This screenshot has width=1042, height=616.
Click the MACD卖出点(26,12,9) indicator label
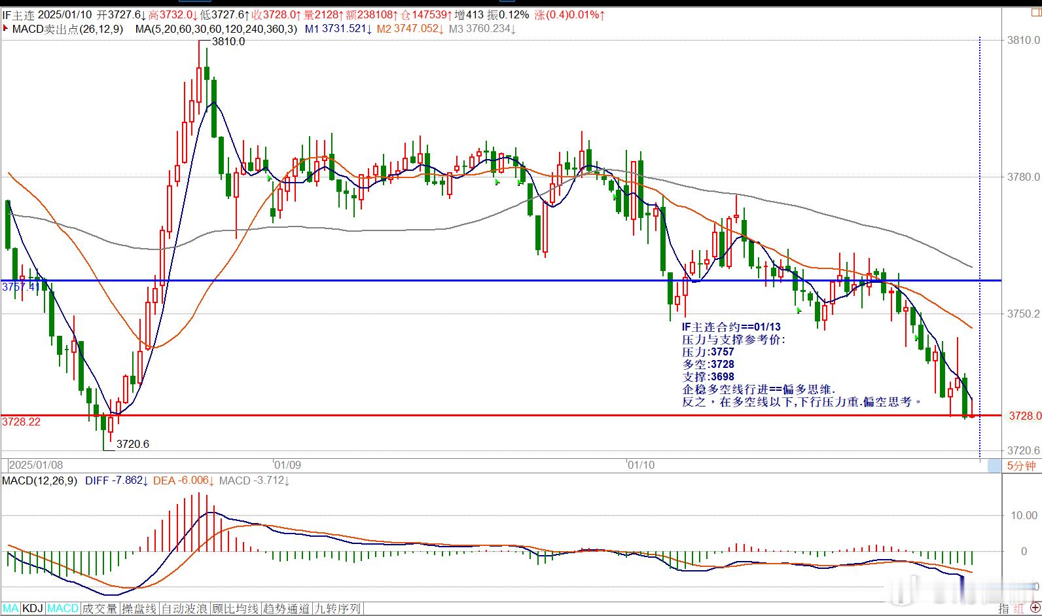tap(67, 29)
